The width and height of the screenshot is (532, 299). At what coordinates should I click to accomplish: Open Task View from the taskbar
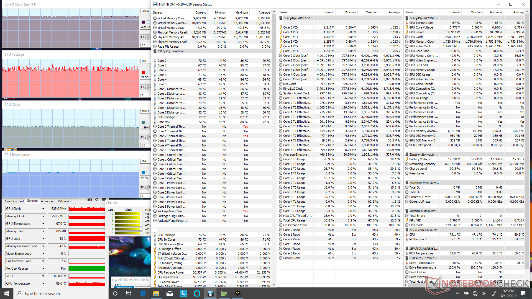tap(129, 293)
